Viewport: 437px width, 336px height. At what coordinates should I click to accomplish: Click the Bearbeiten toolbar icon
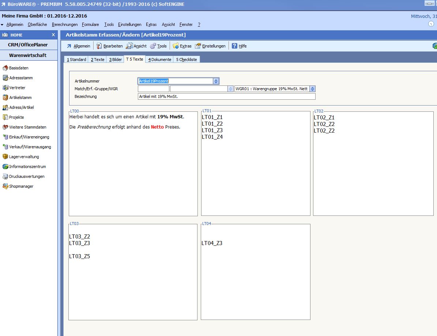[99, 46]
